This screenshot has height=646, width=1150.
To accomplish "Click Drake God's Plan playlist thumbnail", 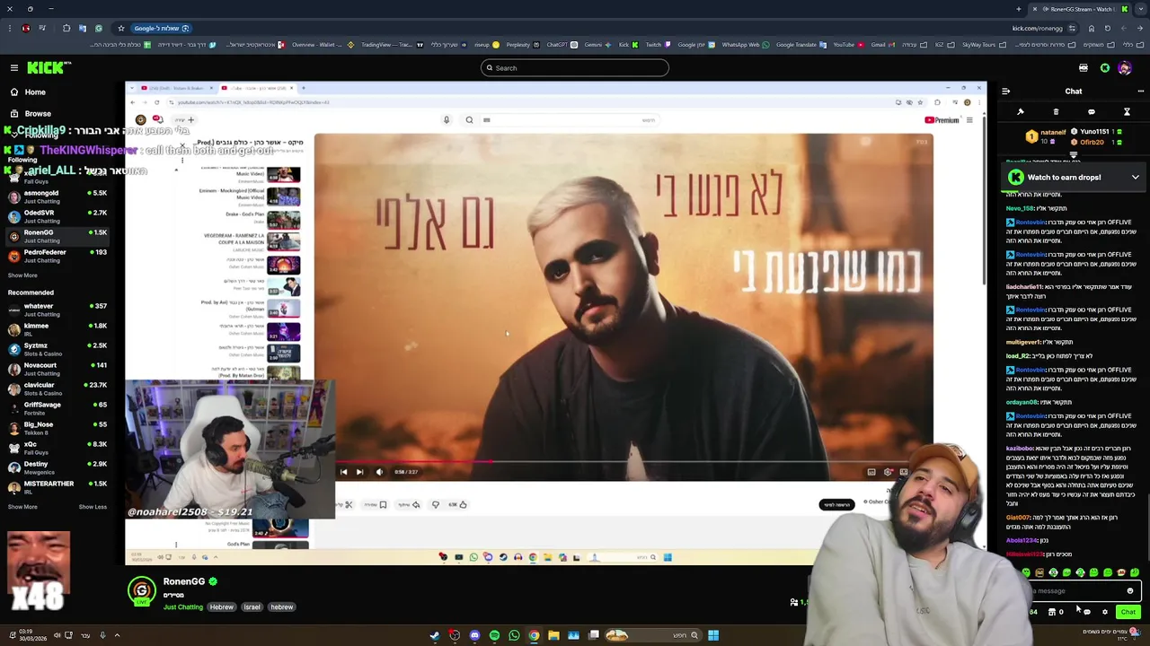I will (283, 220).
